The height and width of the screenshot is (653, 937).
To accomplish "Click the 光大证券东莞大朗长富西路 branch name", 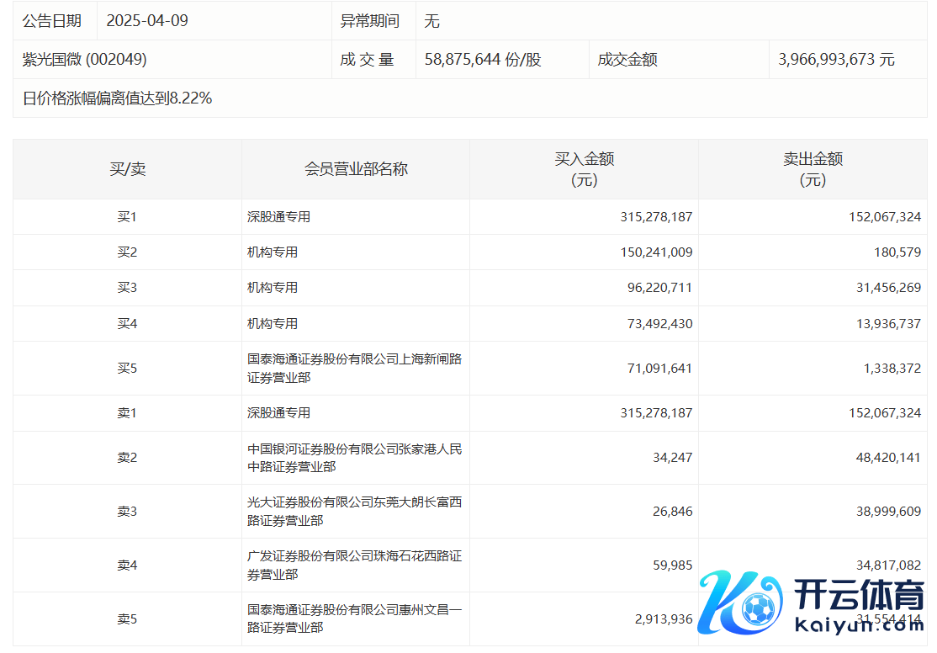I will tap(354, 512).
